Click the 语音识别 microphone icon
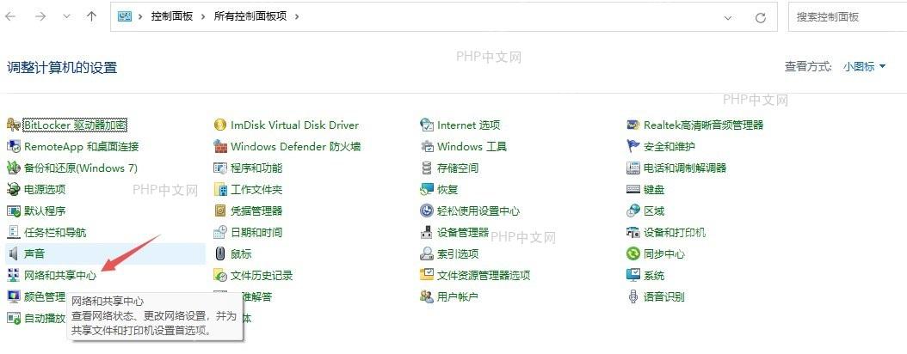Image resolution: width=907 pixels, height=354 pixels. (633, 296)
